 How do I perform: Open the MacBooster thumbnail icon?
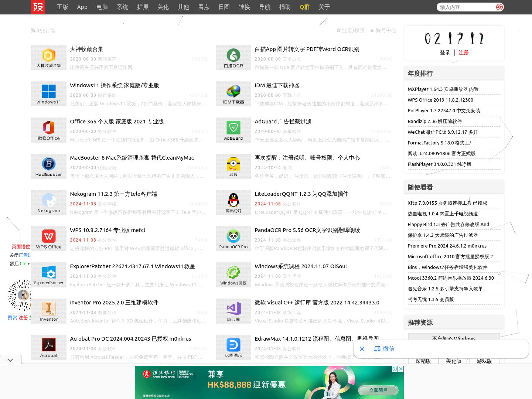[49, 166]
